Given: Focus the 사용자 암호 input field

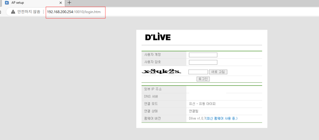Looking at the screenshot, I should pos(203,62).
